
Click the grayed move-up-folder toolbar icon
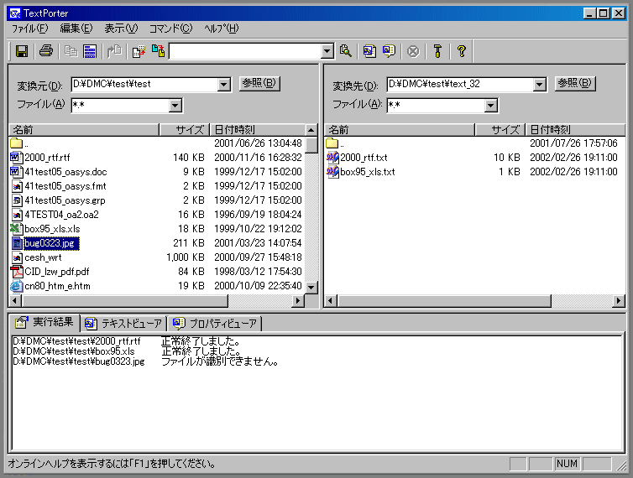point(114,51)
